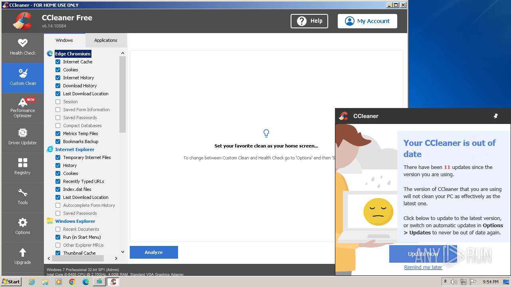The image size is (511, 287).
Task: Toggle the Download History checkbox
Action: [x=58, y=86]
